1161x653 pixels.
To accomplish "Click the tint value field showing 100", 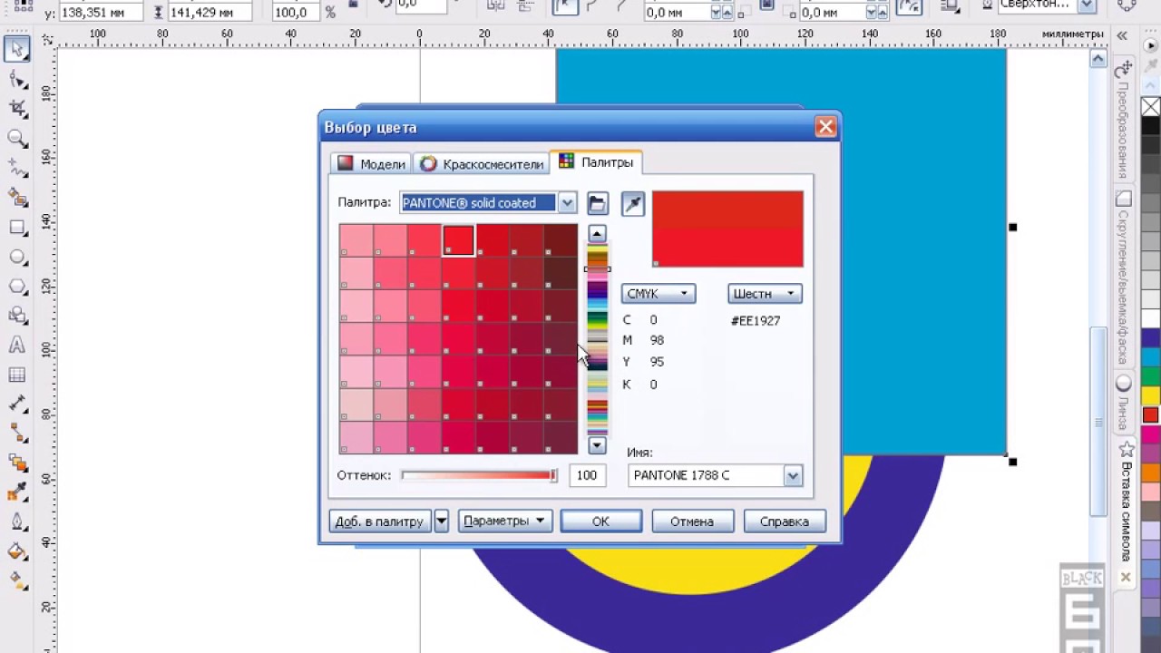I will pos(587,475).
